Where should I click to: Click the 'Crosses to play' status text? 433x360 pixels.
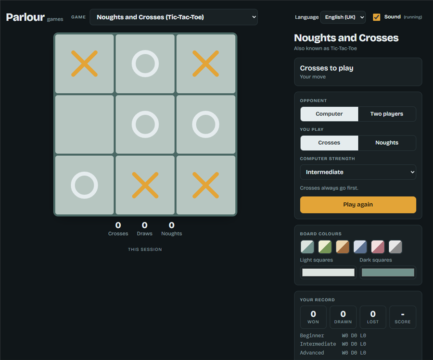[x=327, y=68]
